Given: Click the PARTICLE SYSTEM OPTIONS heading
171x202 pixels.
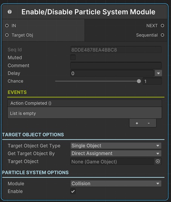Looking at the screenshot, I should coord(35,172).
